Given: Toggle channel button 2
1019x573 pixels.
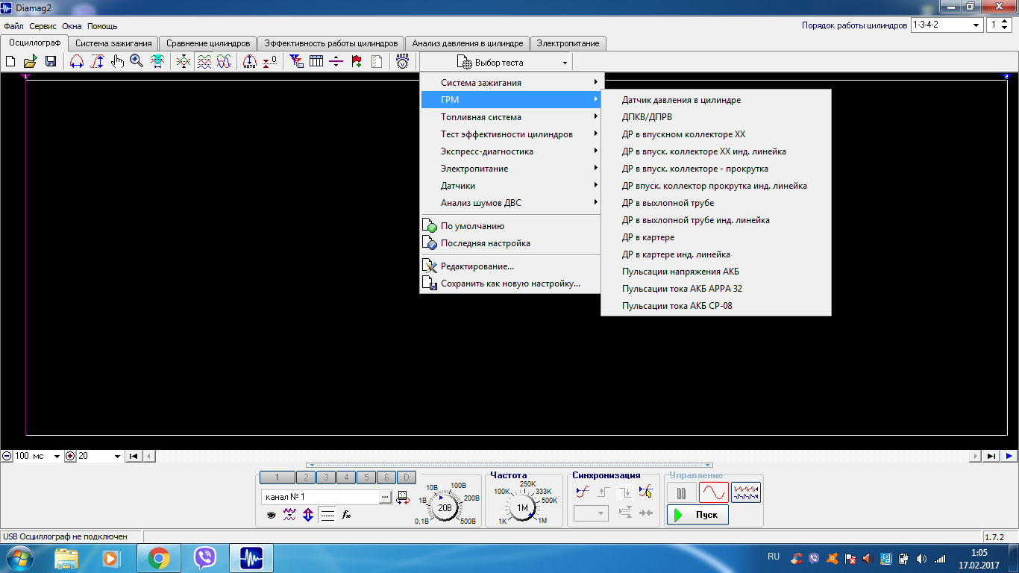Looking at the screenshot, I should 305,477.
